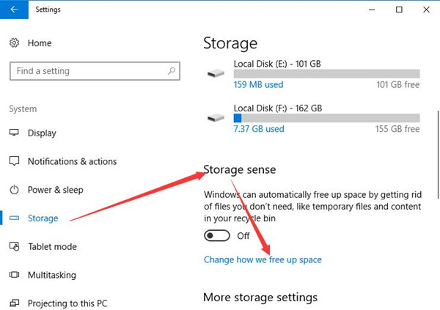Click the 159 MB used link
This screenshot has width=440, height=310.
point(258,84)
